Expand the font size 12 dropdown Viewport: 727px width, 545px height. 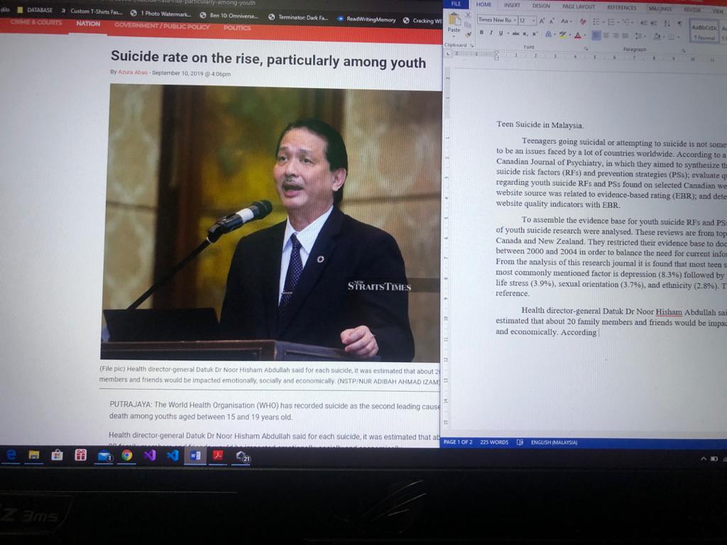tap(533, 21)
